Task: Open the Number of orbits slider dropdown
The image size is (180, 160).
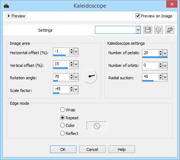Action: click(x=165, y=65)
